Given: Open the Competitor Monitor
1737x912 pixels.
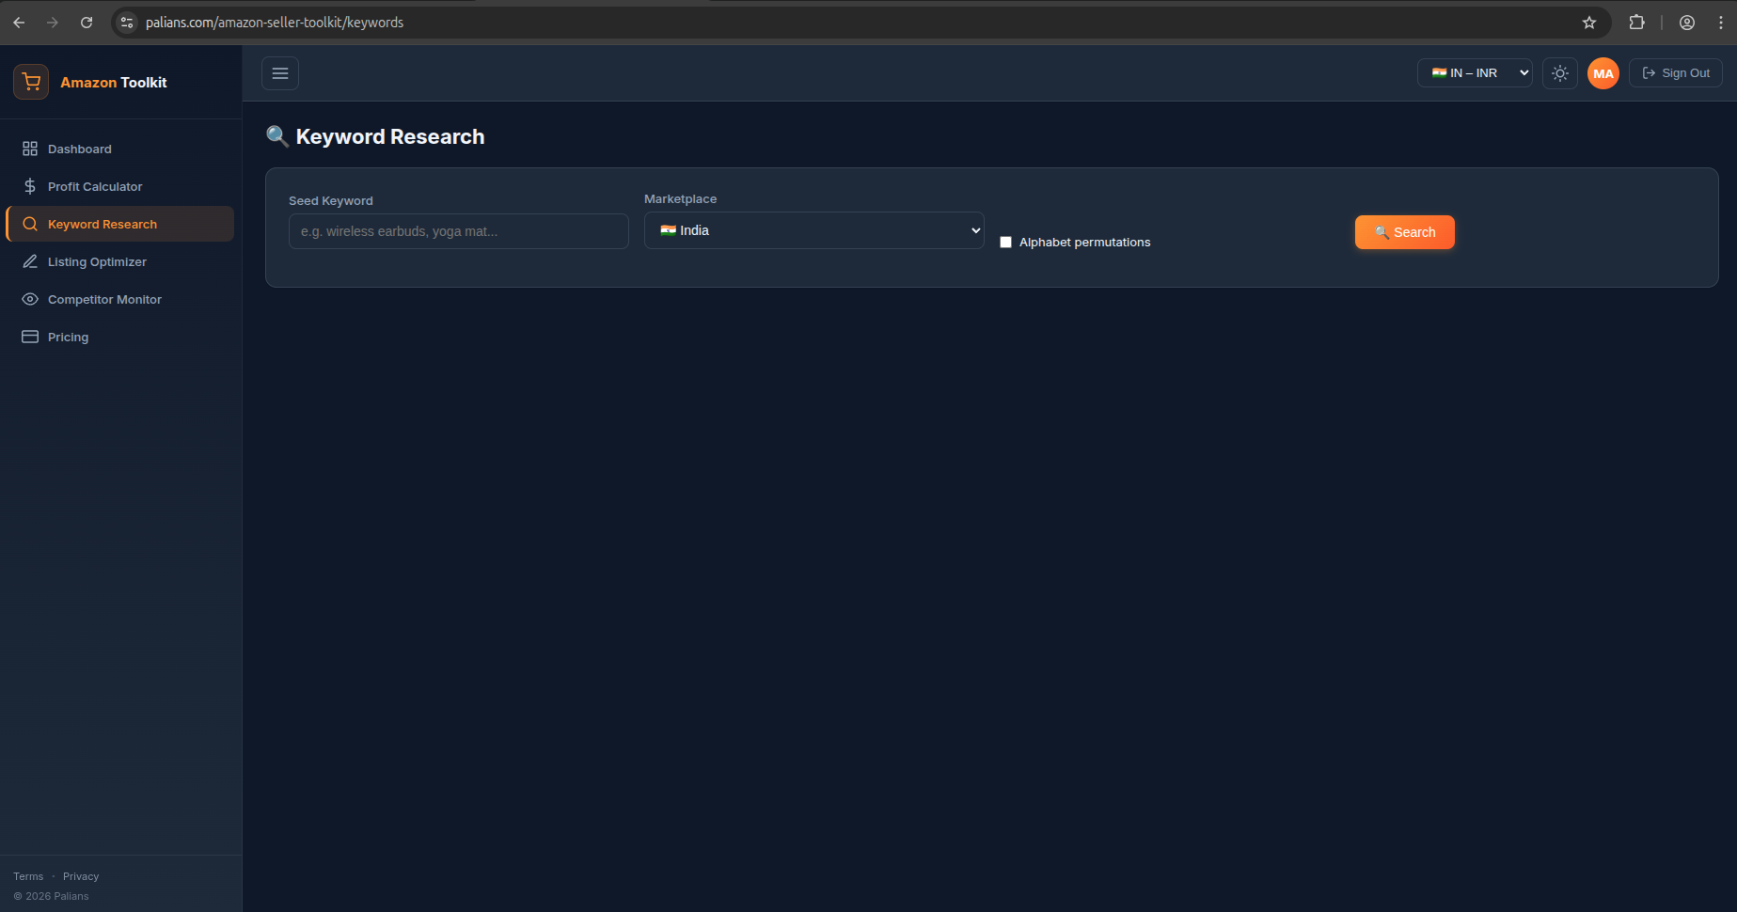Looking at the screenshot, I should [103, 299].
